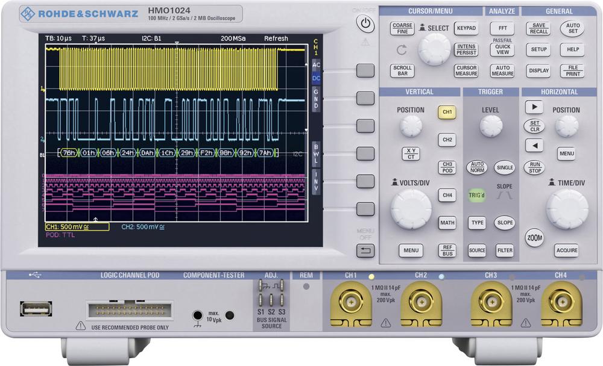Click the "CH1: 500 mV" readout on screen

(77, 227)
